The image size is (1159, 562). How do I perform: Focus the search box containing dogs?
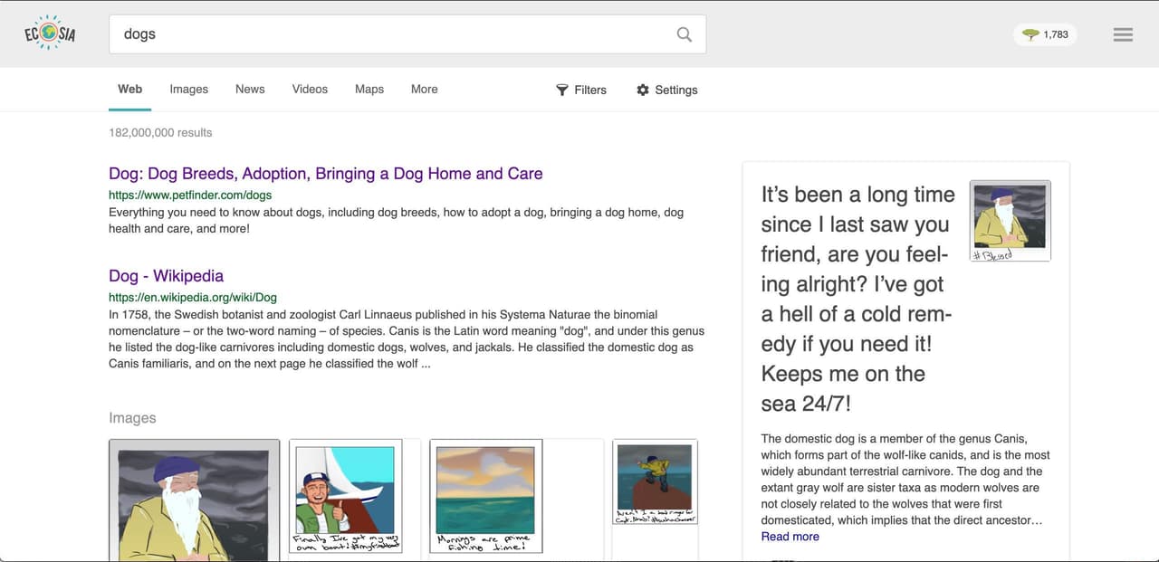tap(407, 34)
